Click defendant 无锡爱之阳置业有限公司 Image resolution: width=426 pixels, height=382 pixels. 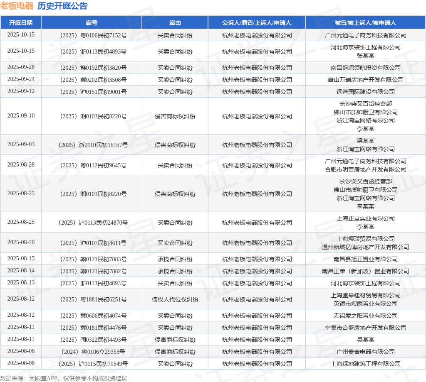click(x=366, y=316)
